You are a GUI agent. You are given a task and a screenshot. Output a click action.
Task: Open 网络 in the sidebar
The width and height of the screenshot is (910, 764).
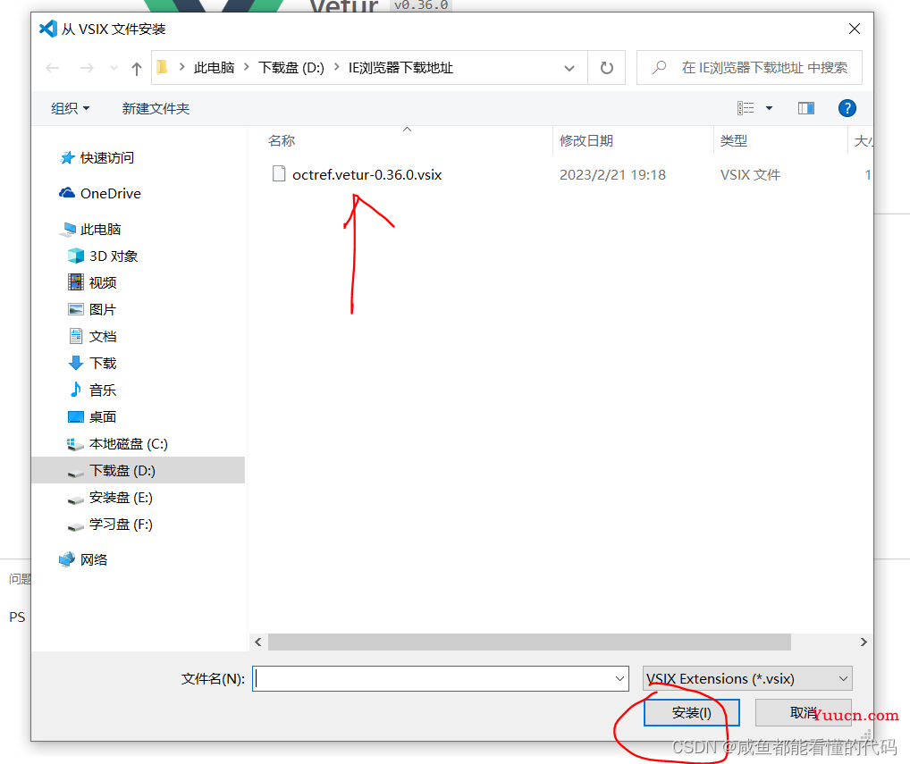coord(83,559)
